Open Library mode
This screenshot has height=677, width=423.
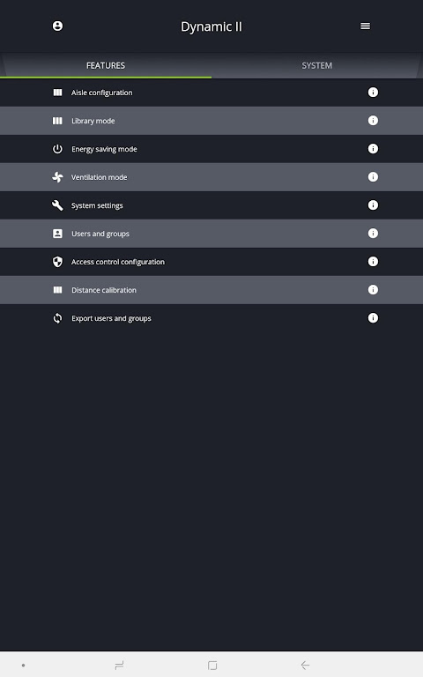(211, 121)
